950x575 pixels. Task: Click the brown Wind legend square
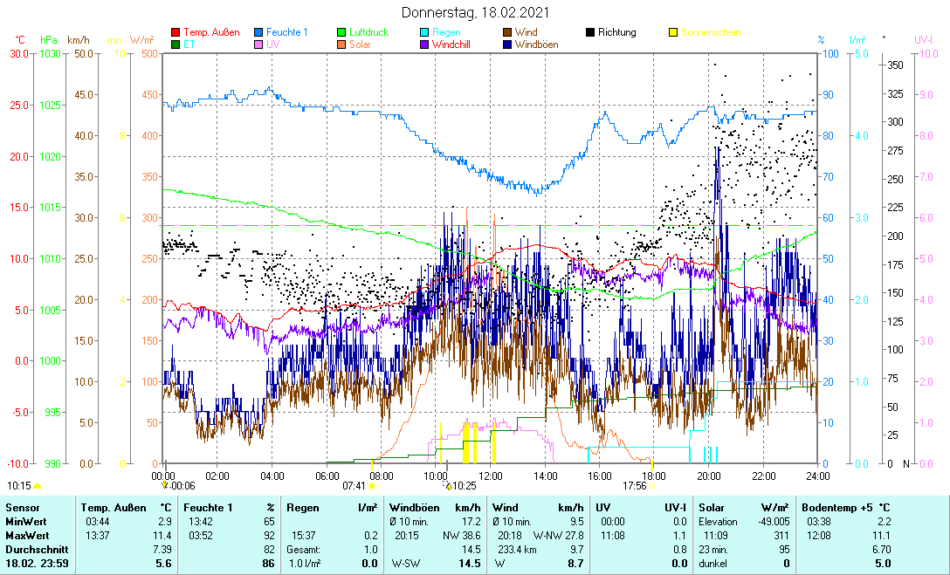pos(507,33)
